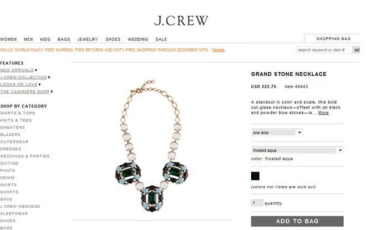The image size is (366, 230).
Task: Click arrow icon beside Looks We Love
Action: point(40,84)
